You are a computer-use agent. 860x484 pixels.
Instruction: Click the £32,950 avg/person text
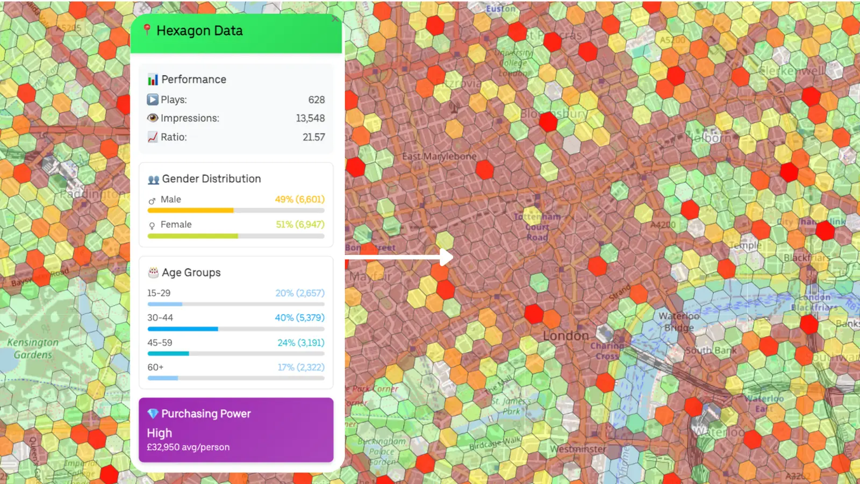[x=188, y=447]
